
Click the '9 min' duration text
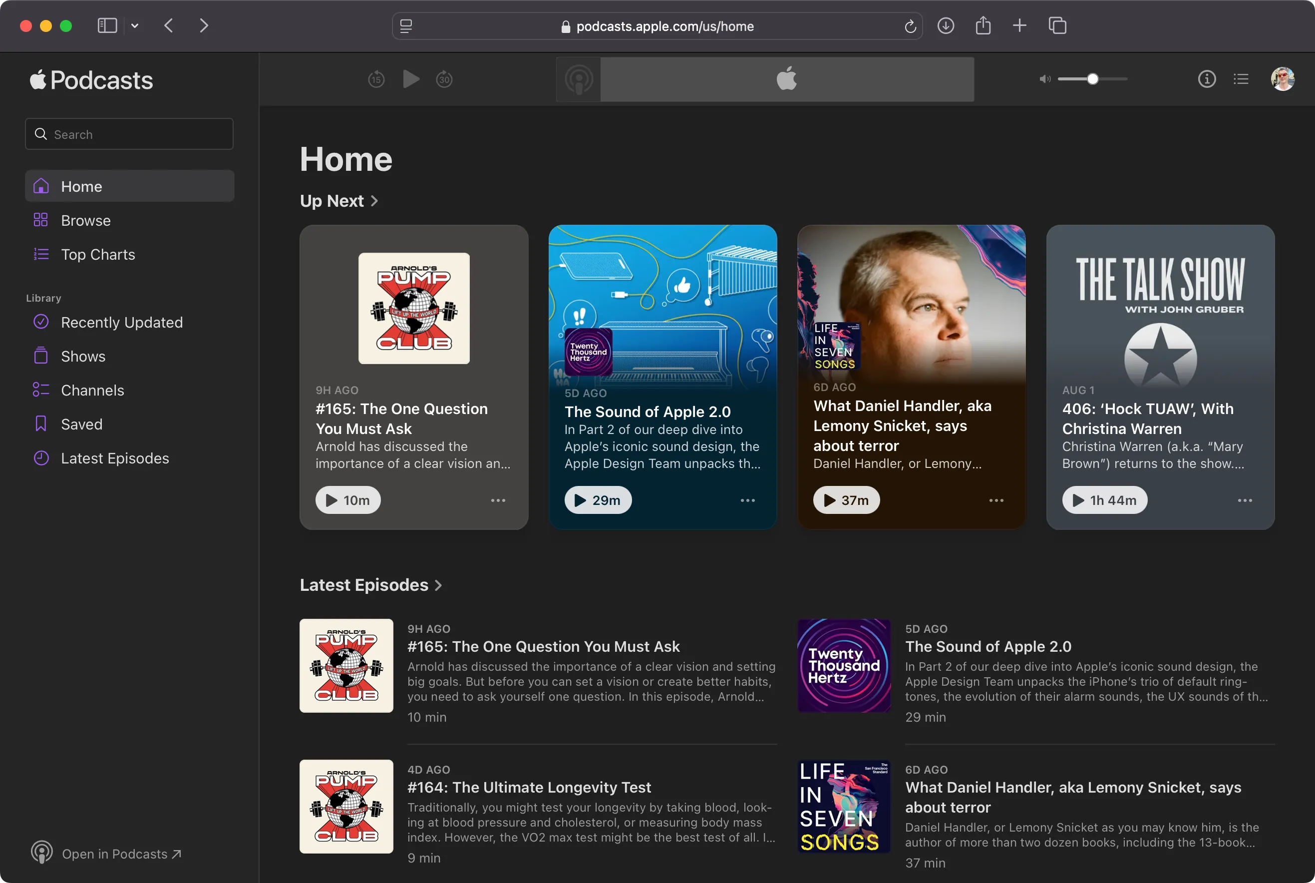click(x=424, y=858)
